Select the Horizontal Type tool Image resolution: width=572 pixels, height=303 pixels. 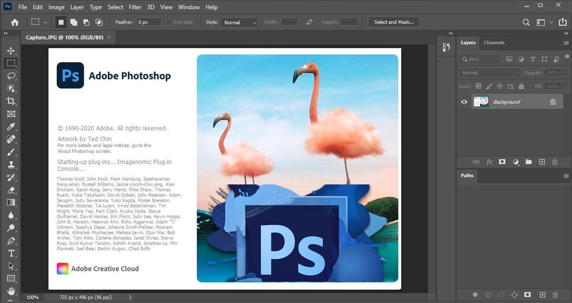pyautogui.click(x=11, y=253)
